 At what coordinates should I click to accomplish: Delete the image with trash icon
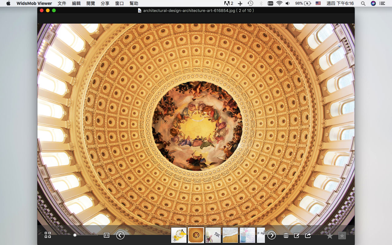tap(286, 235)
